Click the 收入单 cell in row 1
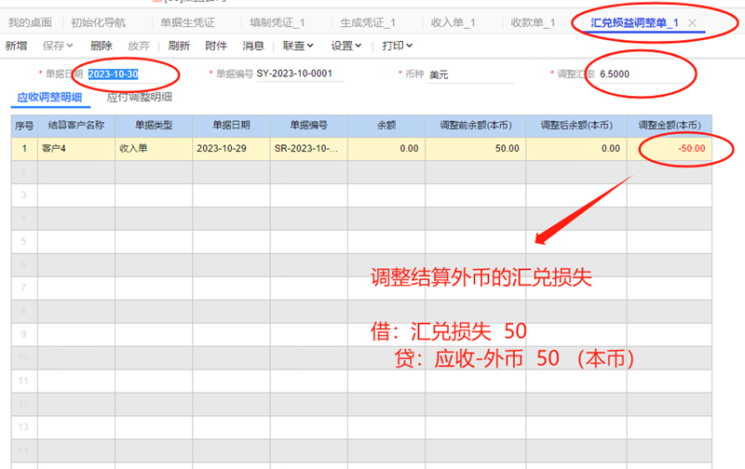Image resolution: width=745 pixels, height=469 pixels. tap(154, 149)
